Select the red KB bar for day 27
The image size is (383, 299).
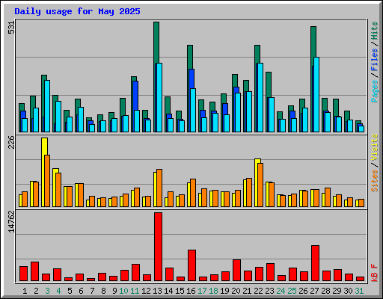pyautogui.click(x=315, y=263)
